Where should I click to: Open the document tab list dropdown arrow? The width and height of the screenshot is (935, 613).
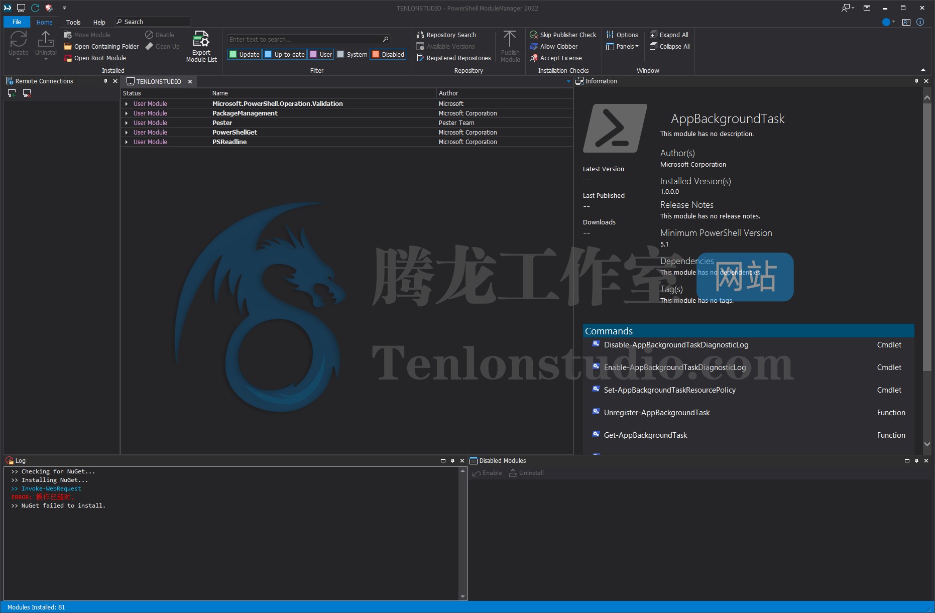(x=568, y=81)
